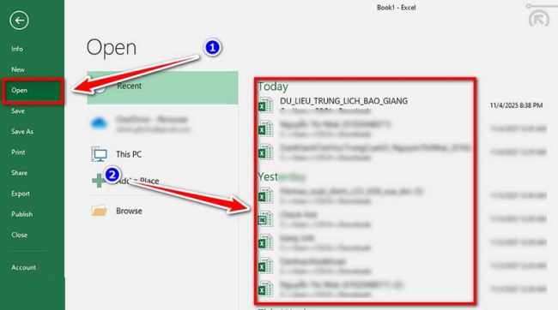Go back using the circled arrow
This screenshot has height=310, width=558.
click(19, 21)
